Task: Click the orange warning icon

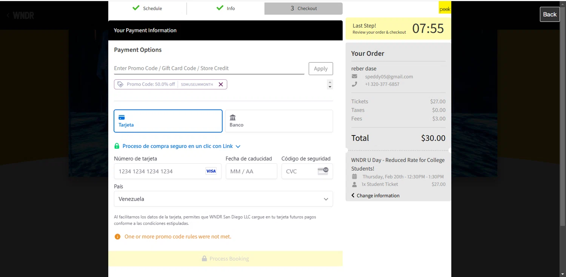Action: point(117,237)
